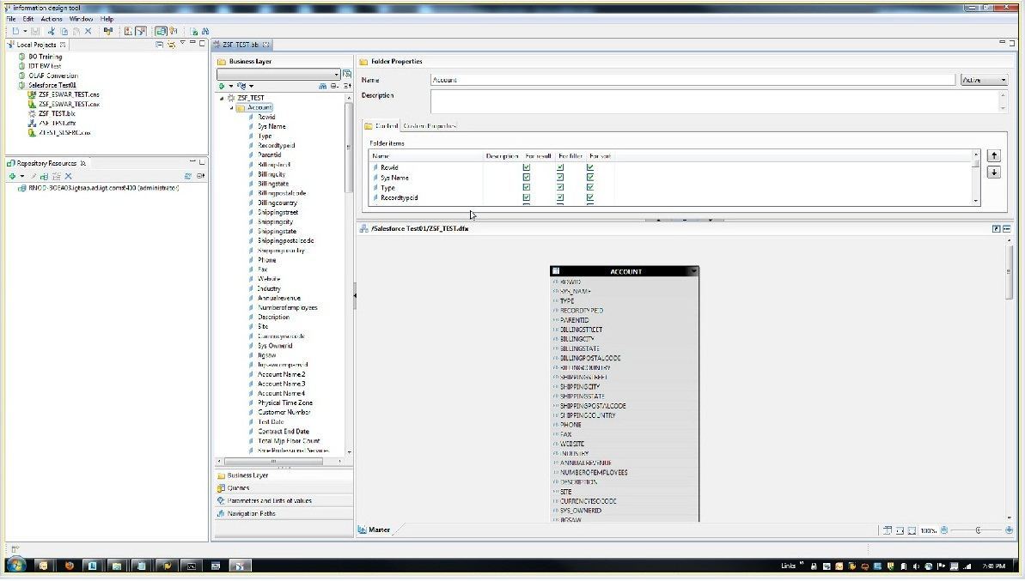Switch to the Custom Properties tab
The height and width of the screenshot is (581, 1025).
click(430, 126)
